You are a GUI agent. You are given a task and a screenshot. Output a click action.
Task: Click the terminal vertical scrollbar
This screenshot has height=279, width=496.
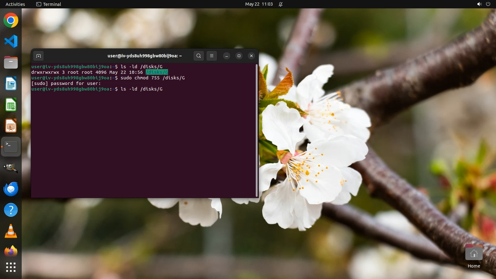[257, 130]
